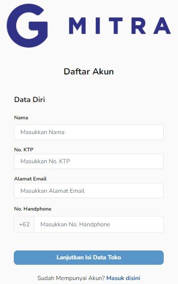Click the Sudah Mempunyai Akun? text
The width and height of the screenshot is (178, 284).
[71, 278]
